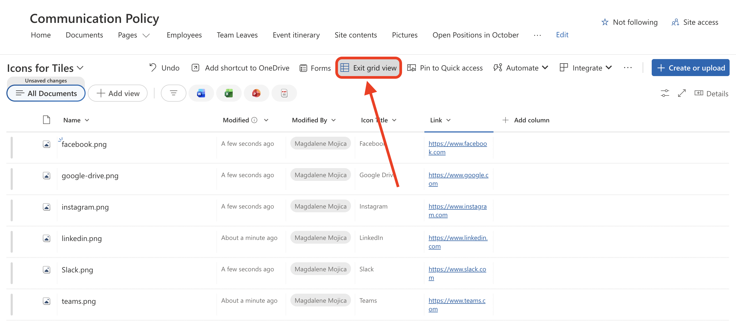Image resolution: width=736 pixels, height=324 pixels.
Task: Filter by Word documents icon
Action: point(201,93)
